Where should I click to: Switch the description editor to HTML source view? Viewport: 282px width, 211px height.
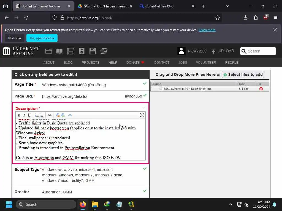point(70,115)
